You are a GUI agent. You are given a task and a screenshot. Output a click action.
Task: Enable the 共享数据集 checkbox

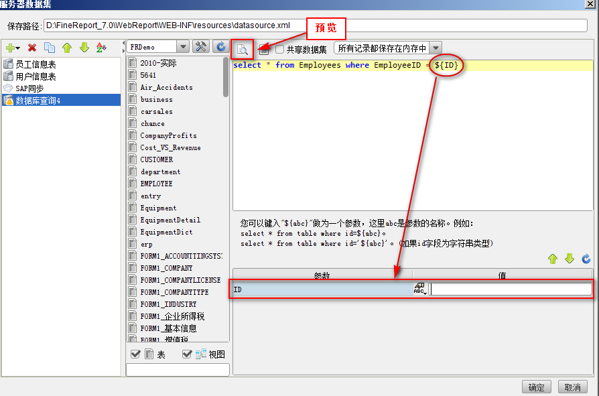[x=280, y=49]
